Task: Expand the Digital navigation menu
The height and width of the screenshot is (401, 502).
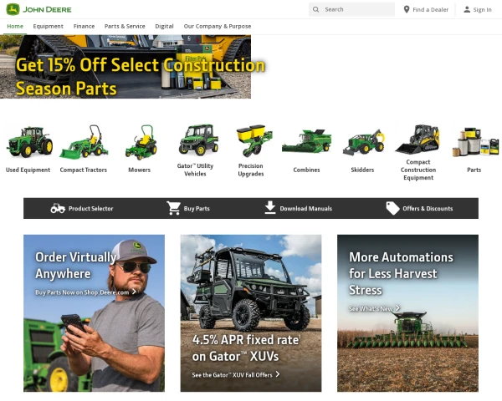Action: point(164,26)
